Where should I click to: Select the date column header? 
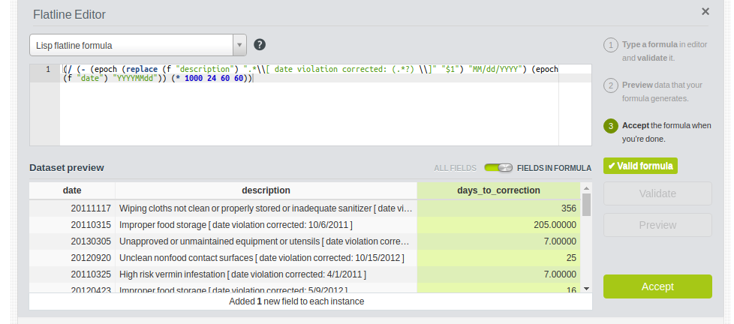coord(72,190)
